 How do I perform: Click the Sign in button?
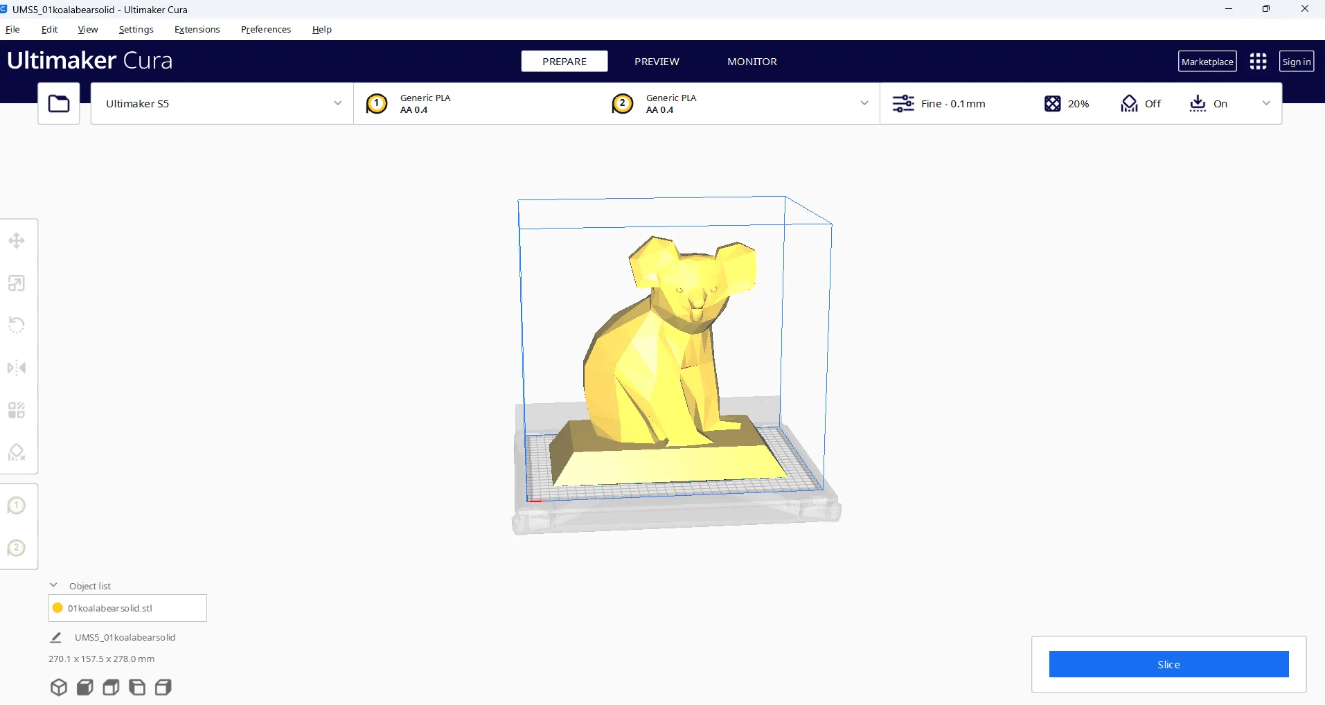click(1297, 62)
